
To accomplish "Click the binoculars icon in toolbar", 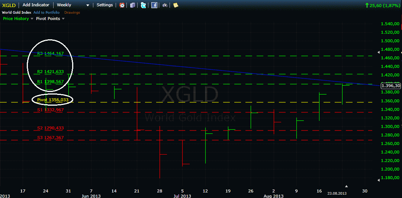I will [x=165, y=5].
